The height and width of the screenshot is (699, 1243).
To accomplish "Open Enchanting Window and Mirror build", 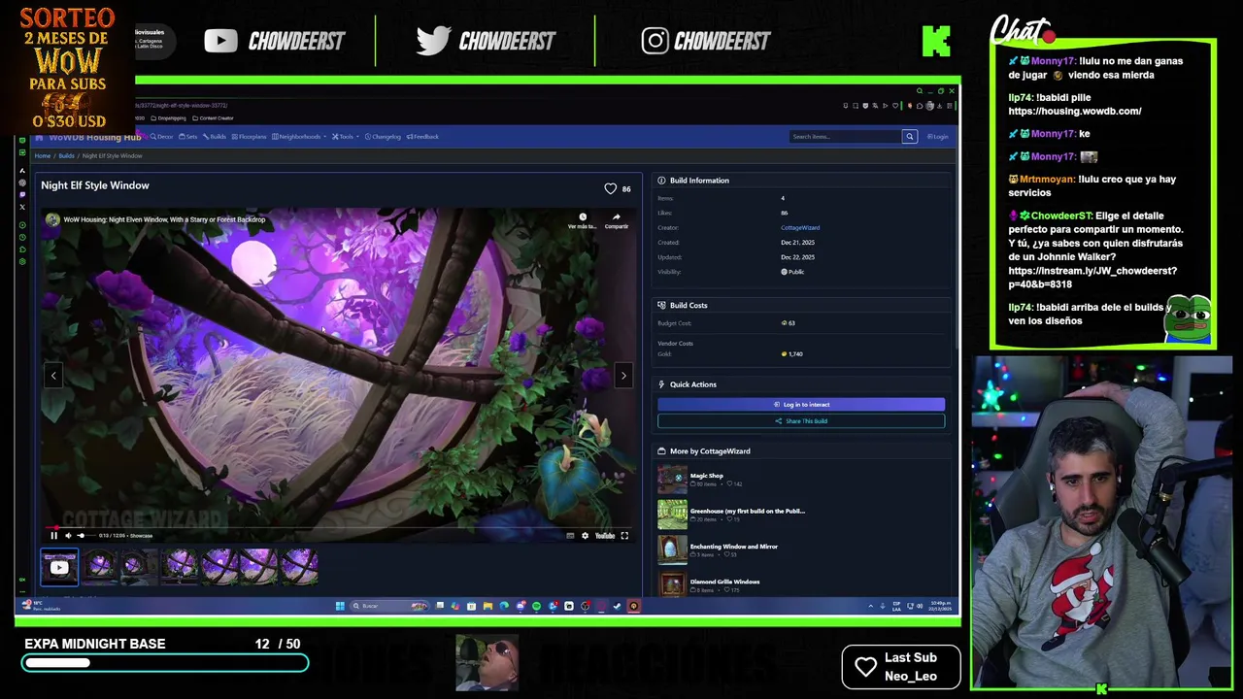I will click(733, 547).
